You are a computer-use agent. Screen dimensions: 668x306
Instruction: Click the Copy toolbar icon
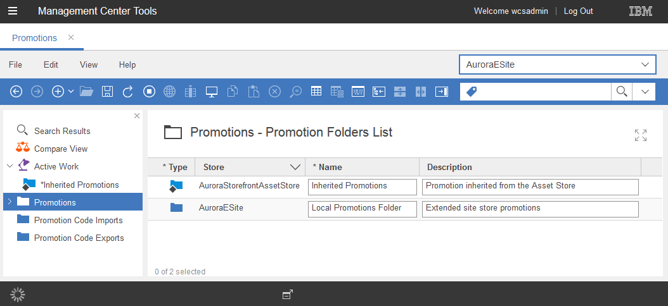pyautogui.click(x=233, y=92)
